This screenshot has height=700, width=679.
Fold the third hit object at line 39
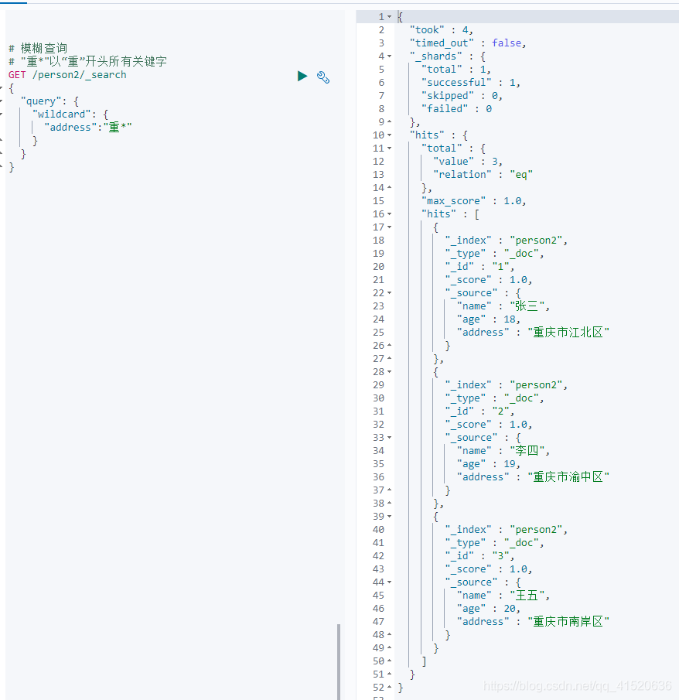click(x=389, y=517)
